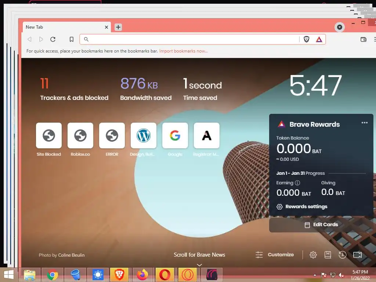Open Brave from the taskbar
376x282 pixels.
tap(119, 275)
